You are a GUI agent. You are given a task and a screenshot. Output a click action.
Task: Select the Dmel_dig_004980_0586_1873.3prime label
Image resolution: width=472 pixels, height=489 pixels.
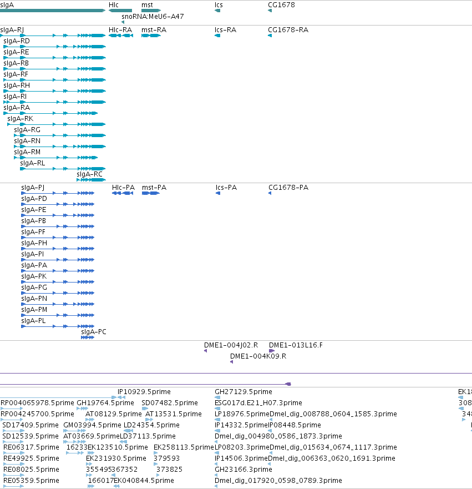coord(278,436)
